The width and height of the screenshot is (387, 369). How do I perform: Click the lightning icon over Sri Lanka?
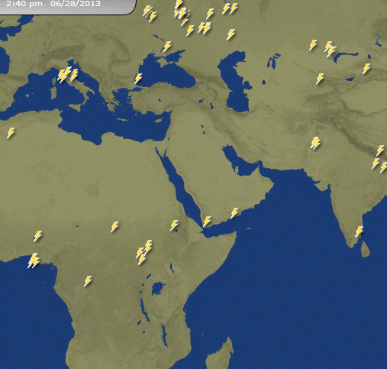pos(359,231)
